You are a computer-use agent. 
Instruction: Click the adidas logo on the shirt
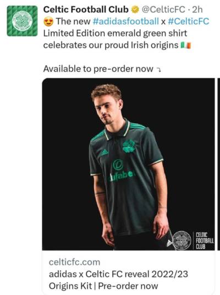coord(104,152)
